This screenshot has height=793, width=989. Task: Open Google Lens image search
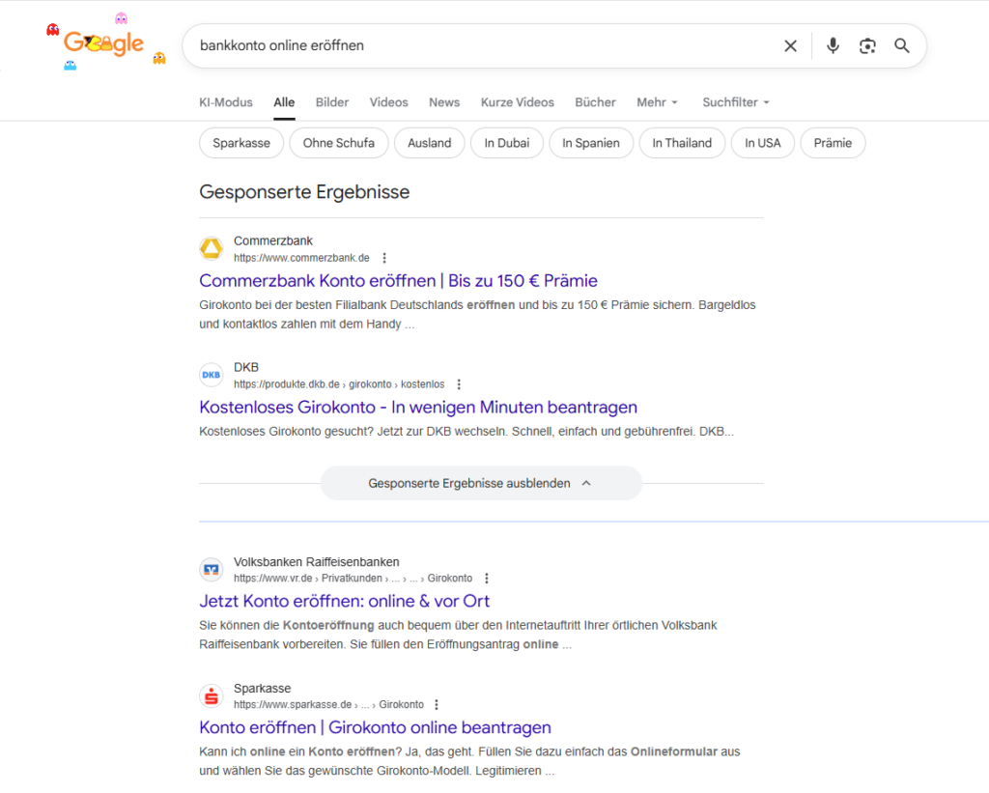click(867, 45)
